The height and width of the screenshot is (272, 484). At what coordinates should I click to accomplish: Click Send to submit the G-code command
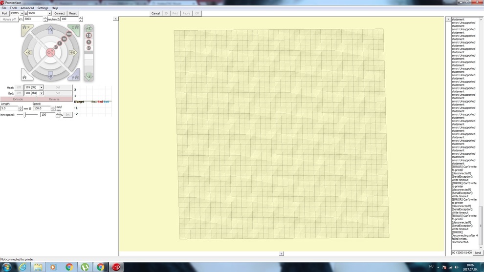point(478,253)
